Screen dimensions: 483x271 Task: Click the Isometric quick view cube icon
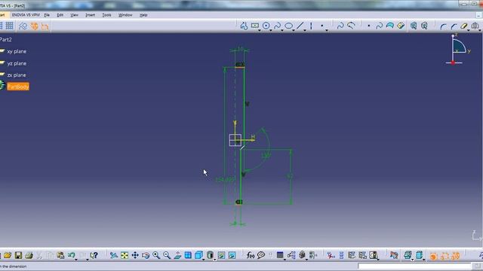(198, 255)
